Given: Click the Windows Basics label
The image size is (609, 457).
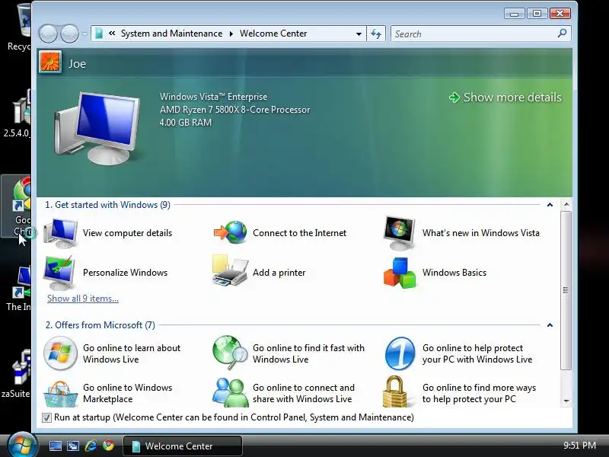Looking at the screenshot, I should pyautogui.click(x=454, y=273).
